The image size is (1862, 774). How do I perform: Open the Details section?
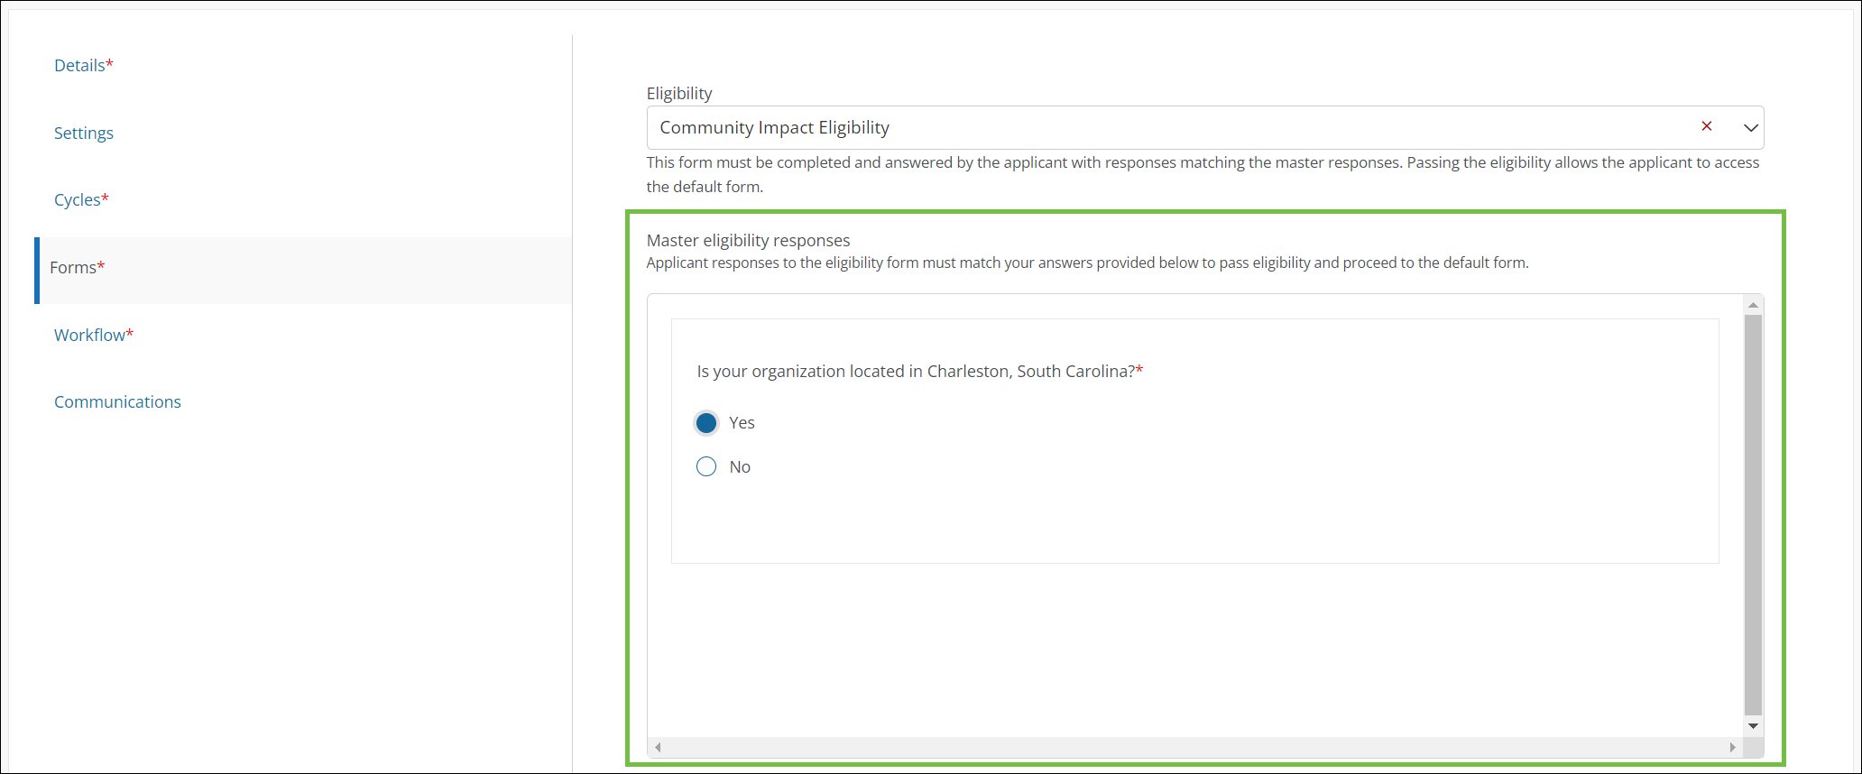(83, 65)
